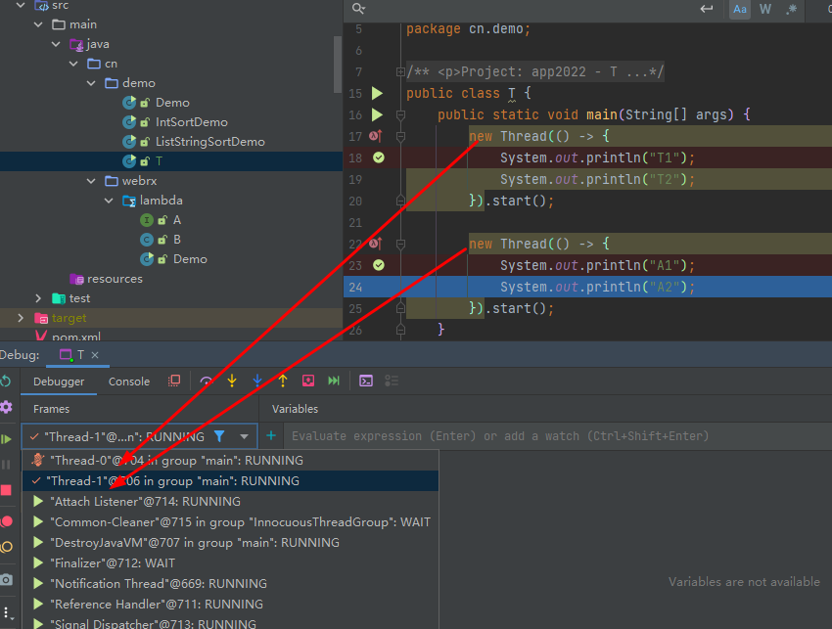
Task: Click the project tree vertical scrollbar
Action: click(338, 65)
